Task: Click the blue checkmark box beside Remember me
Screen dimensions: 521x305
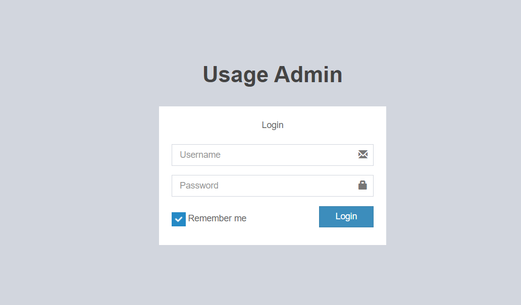Action: 178,219
